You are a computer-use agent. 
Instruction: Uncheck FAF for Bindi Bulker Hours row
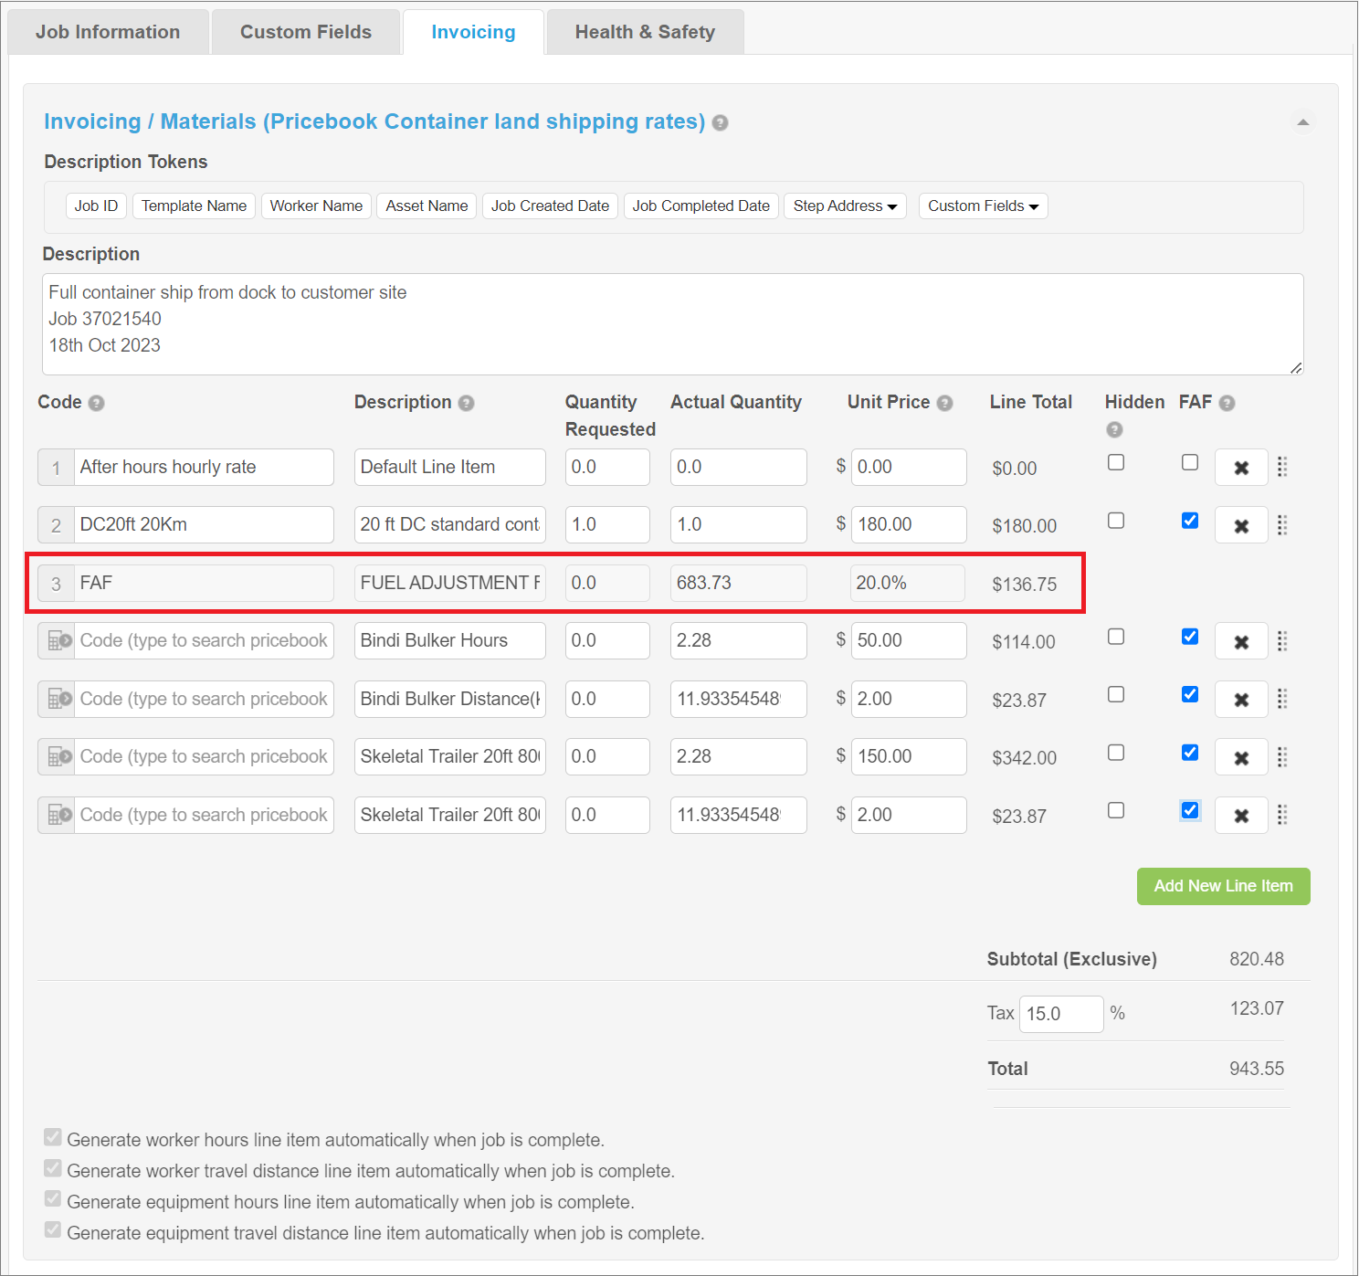(x=1190, y=637)
